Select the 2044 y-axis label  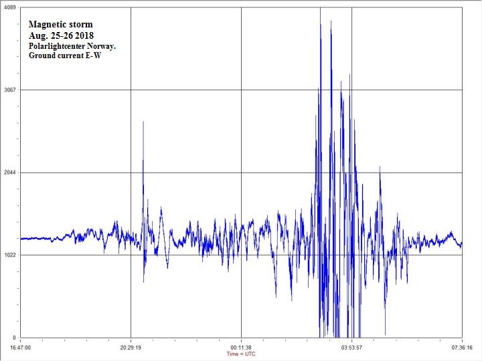(9, 172)
